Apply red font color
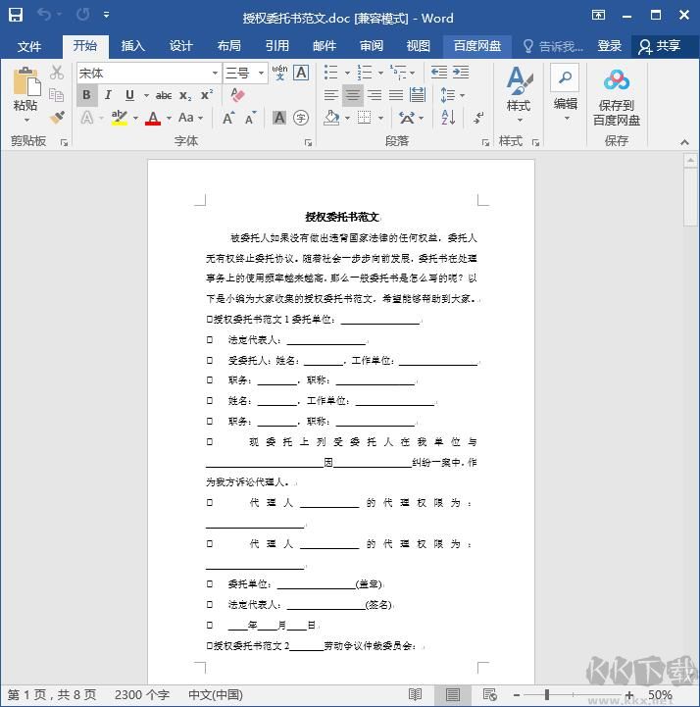This screenshot has height=707, width=700. click(153, 118)
